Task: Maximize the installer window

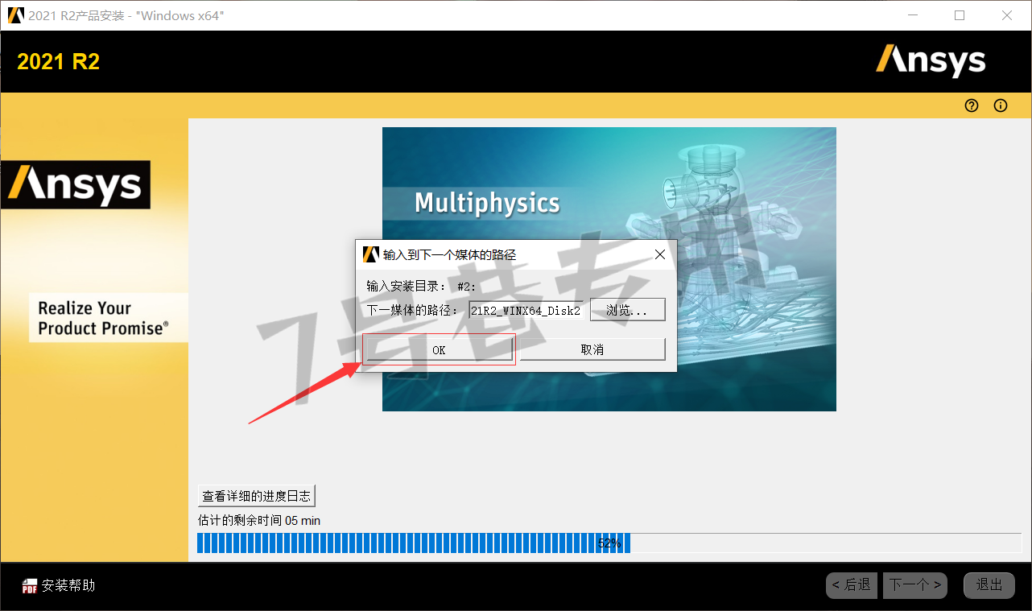Action: click(960, 15)
